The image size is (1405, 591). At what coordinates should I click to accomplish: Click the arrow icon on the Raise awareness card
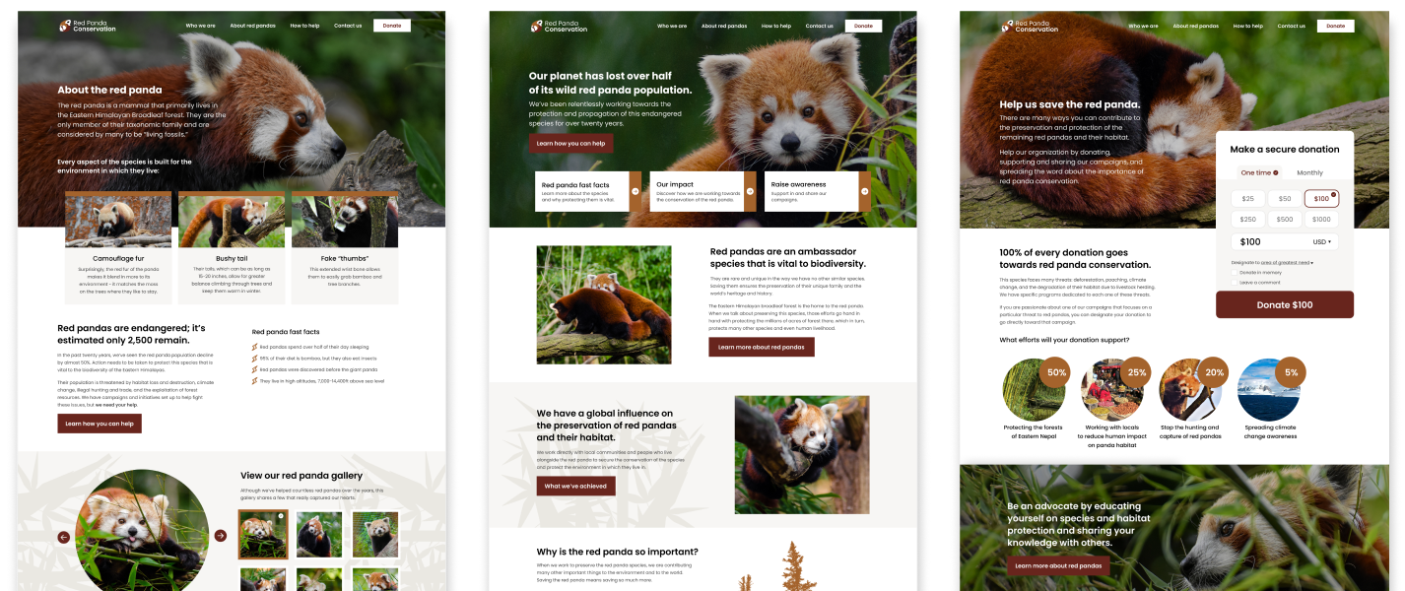coord(865,190)
